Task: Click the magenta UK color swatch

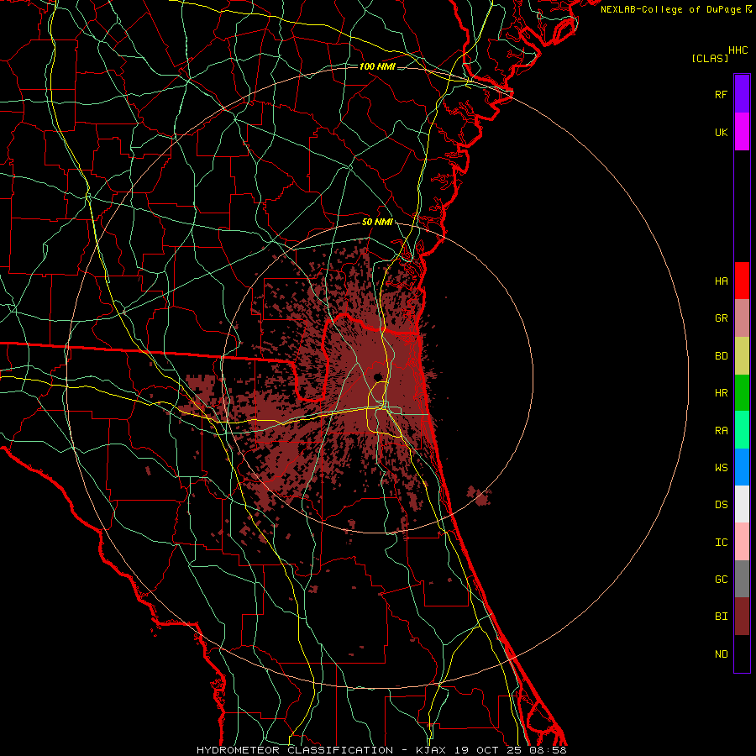Action: 742,132
